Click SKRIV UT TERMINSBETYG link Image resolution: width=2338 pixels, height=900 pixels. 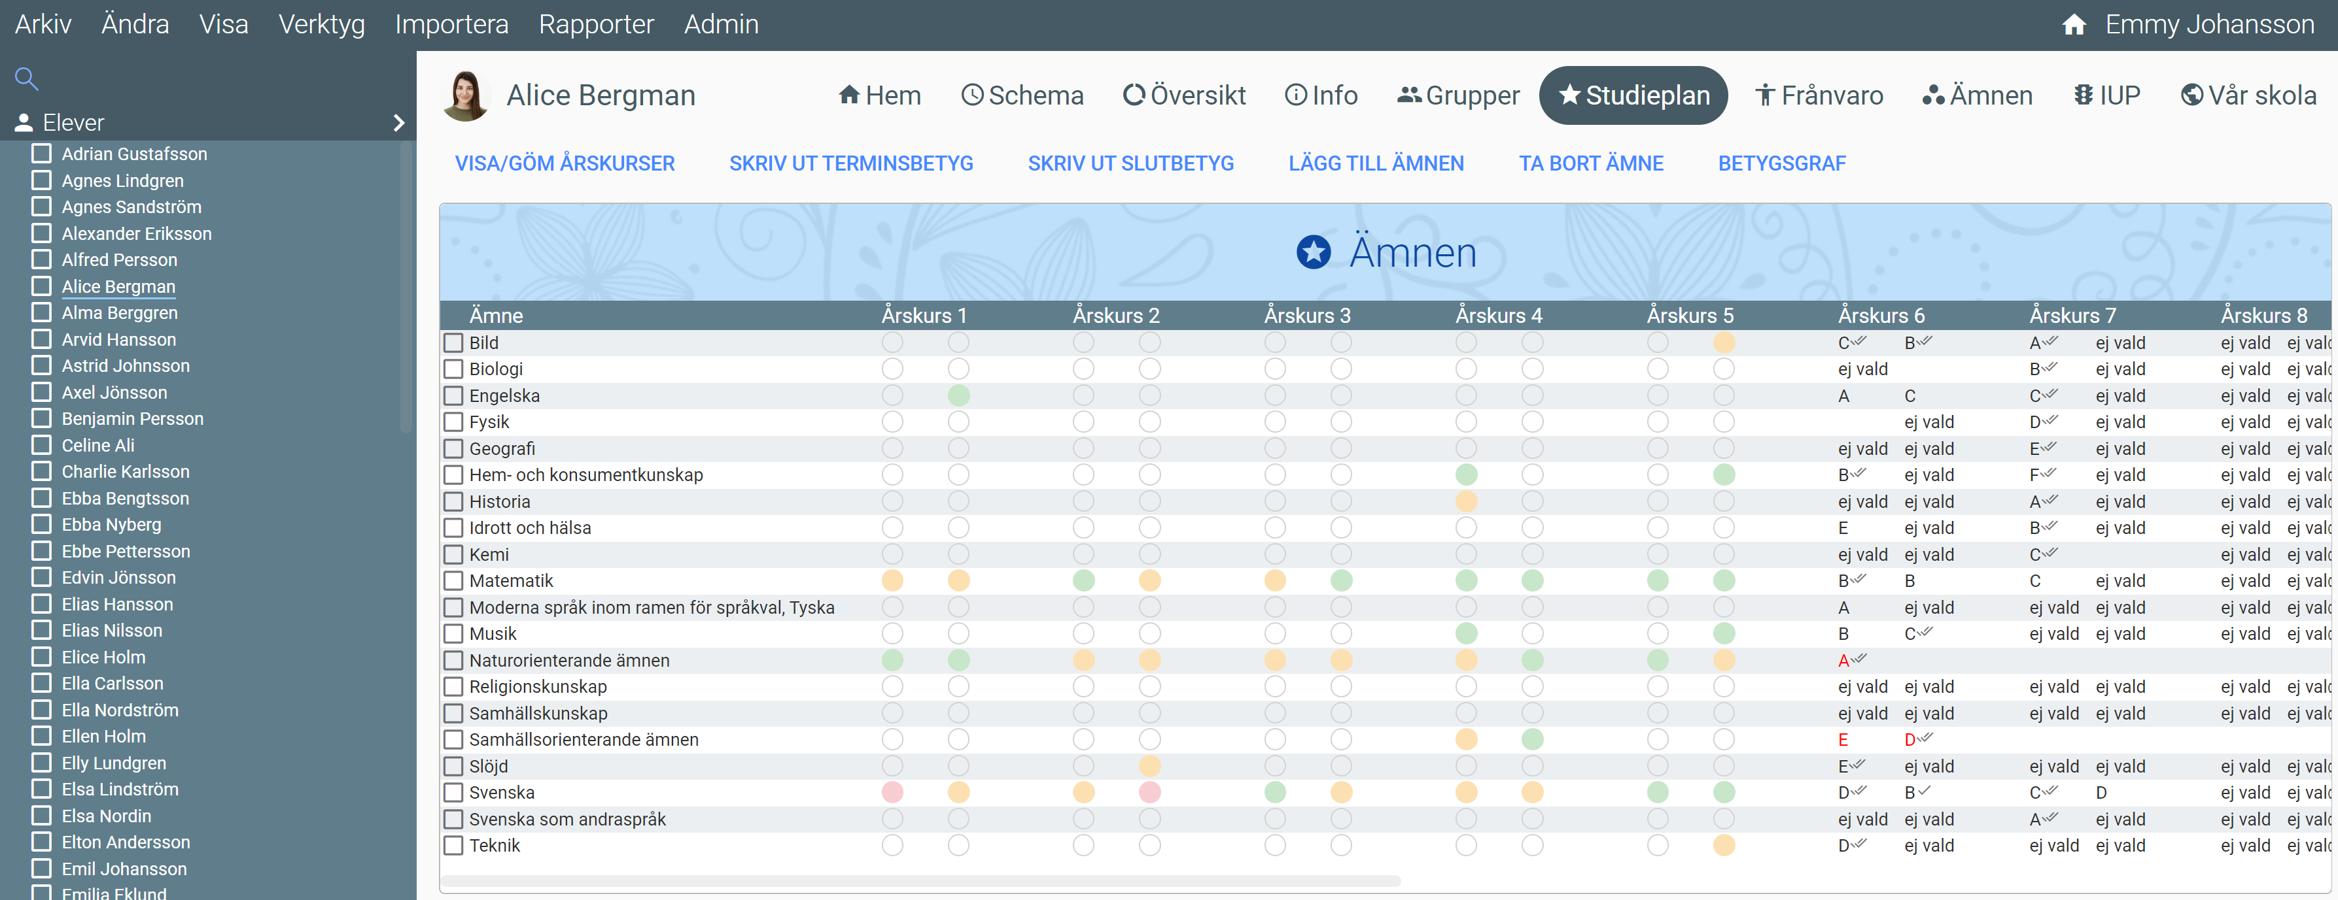pos(850,163)
